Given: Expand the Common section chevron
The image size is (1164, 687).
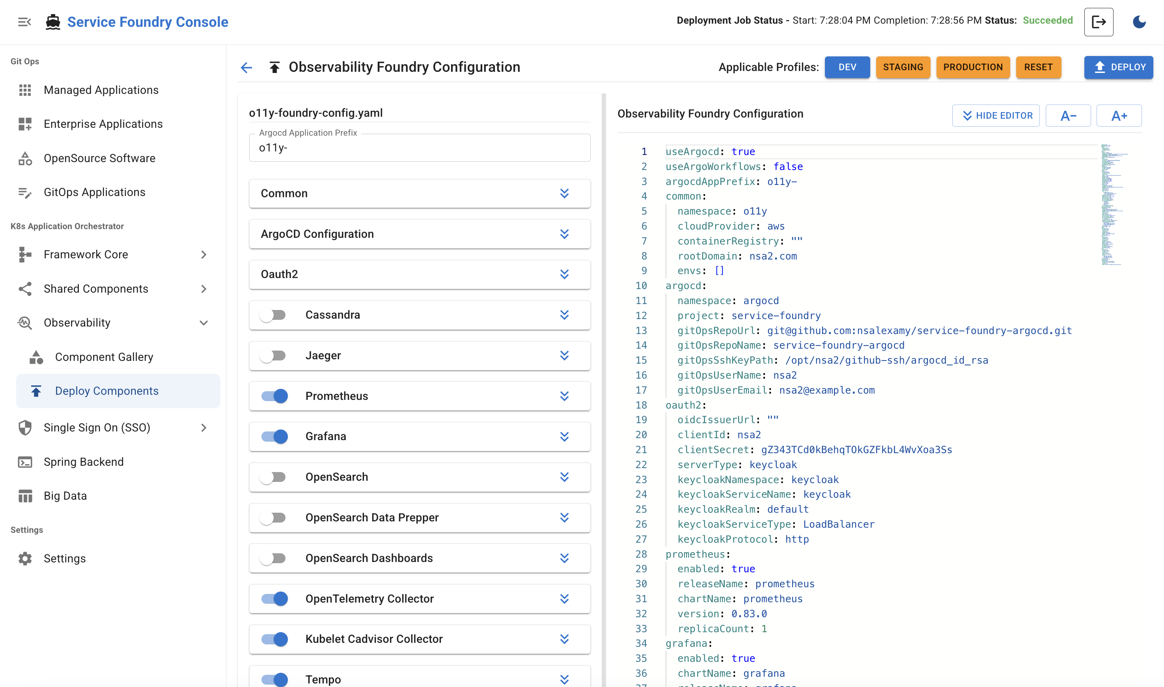Looking at the screenshot, I should coord(564,194).
